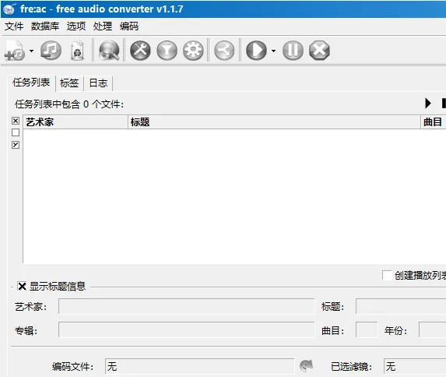The height and width of the screenshot is (377, 446).
Task: Stop encoding with the X button
Action: pyautogui.click(x=319, y=51)
